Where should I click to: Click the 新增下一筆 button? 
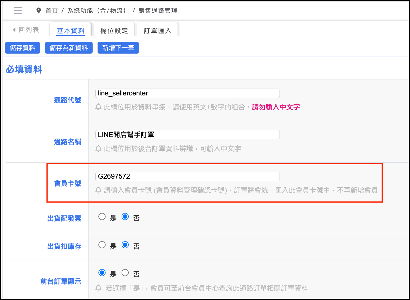click(118, 48)
